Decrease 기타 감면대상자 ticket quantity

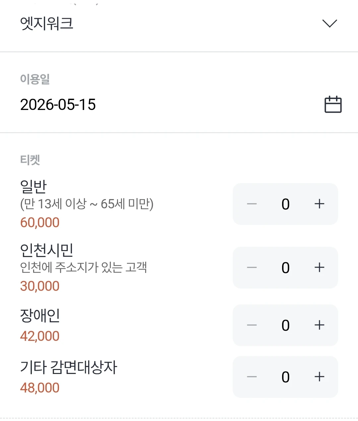tap(252, 377)
